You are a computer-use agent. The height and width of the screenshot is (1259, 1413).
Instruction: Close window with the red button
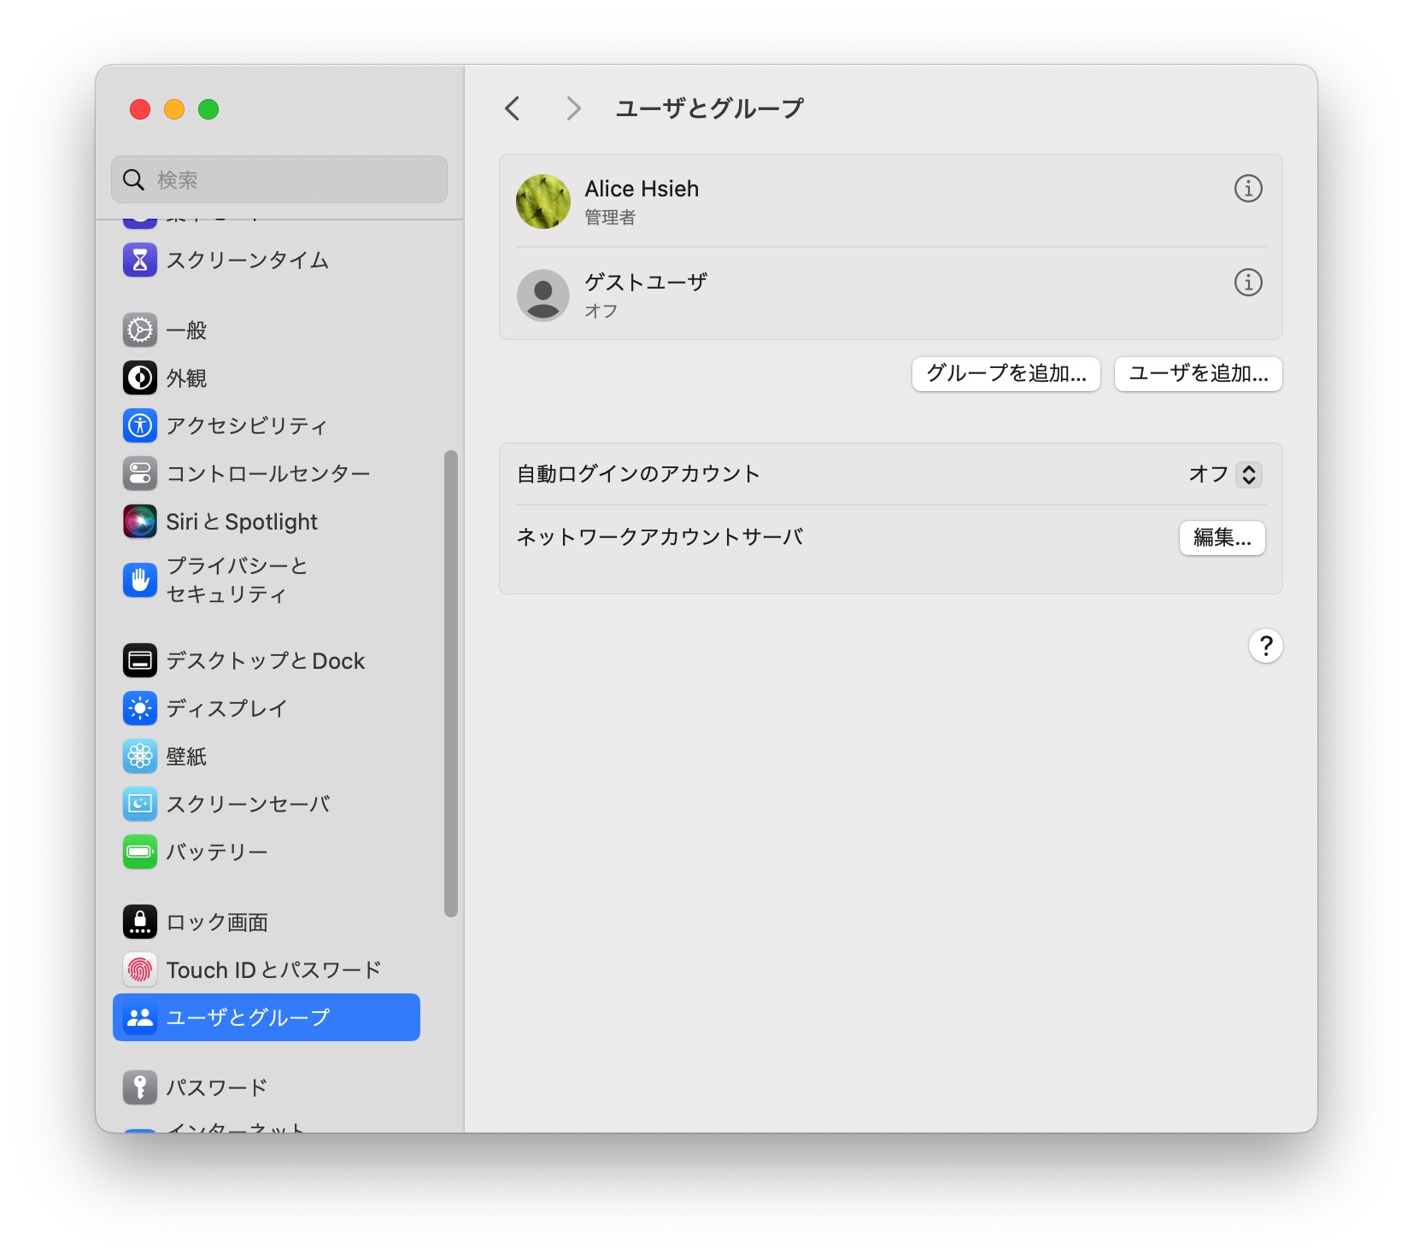140,109
